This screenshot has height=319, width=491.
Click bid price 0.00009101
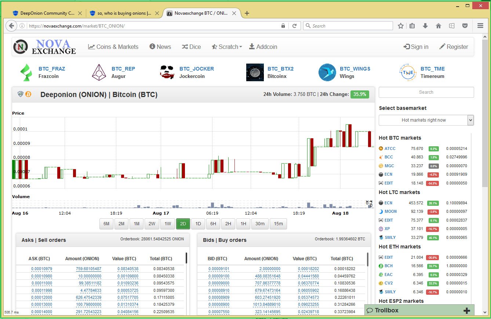point(219,269)
